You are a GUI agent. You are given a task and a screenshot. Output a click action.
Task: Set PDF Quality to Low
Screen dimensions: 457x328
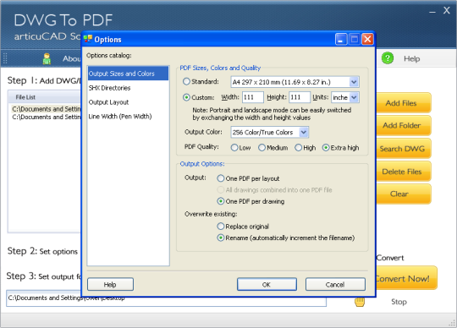click(234, 148)
